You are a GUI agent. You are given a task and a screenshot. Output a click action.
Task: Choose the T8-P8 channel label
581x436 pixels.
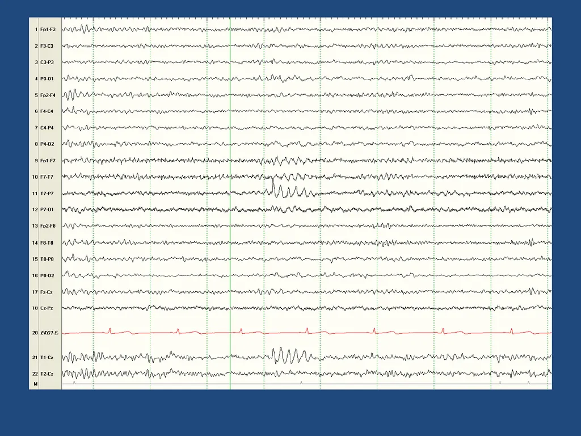pyautogui.click(x=47, y=259)
